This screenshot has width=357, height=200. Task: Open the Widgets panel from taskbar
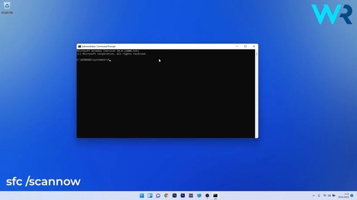coord(150,196)
